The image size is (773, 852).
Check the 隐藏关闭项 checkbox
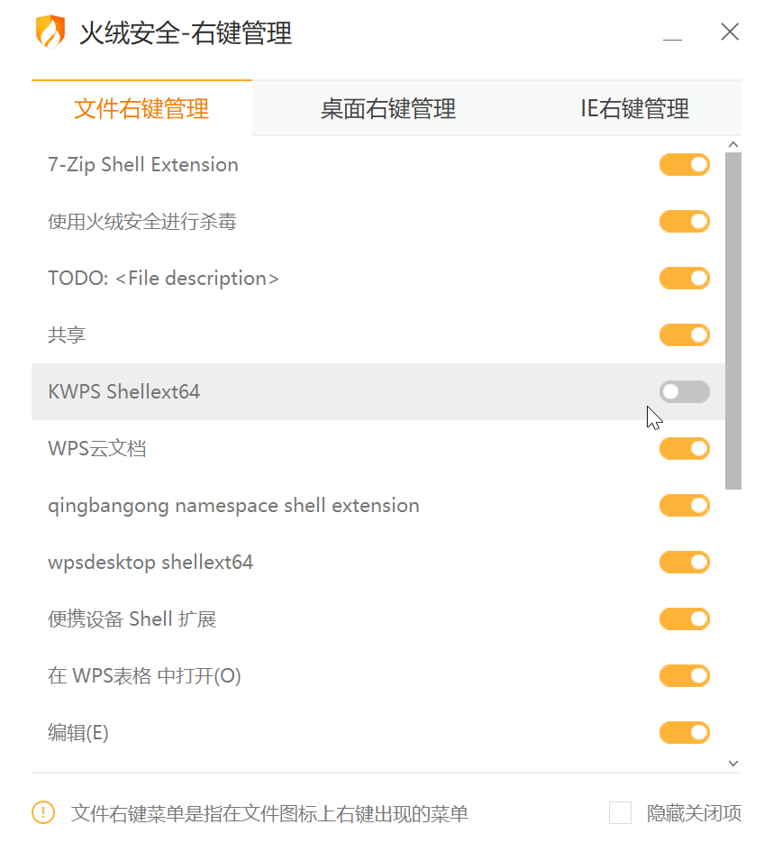[x=620, y=813]
